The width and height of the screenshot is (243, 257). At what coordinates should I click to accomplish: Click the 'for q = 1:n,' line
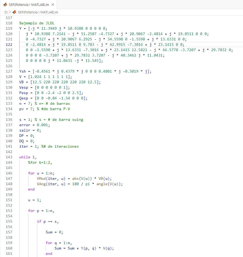point(59,243)
